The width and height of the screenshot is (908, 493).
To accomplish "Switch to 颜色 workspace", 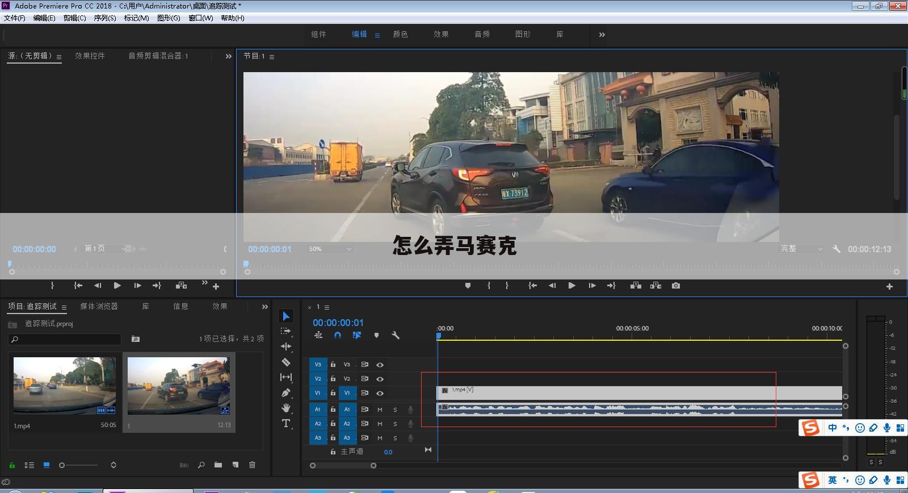I will (400, 34).
